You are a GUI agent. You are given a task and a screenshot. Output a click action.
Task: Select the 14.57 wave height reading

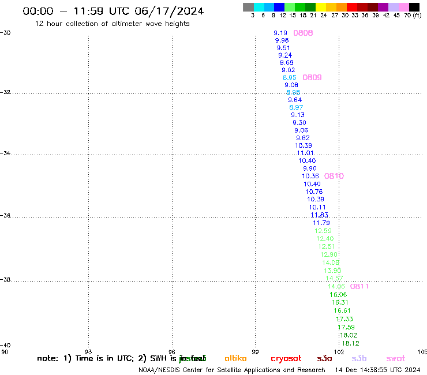(335, 278)
